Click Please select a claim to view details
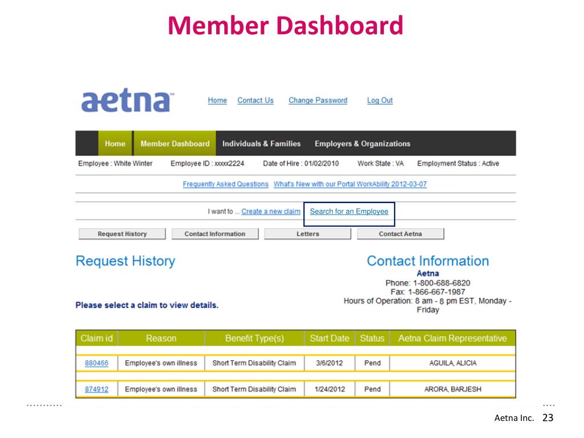Image resolution: width=584 pixels, height=438 pixels. click(147, 305)
